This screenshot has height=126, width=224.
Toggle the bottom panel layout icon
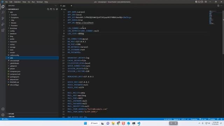point(199,2)
